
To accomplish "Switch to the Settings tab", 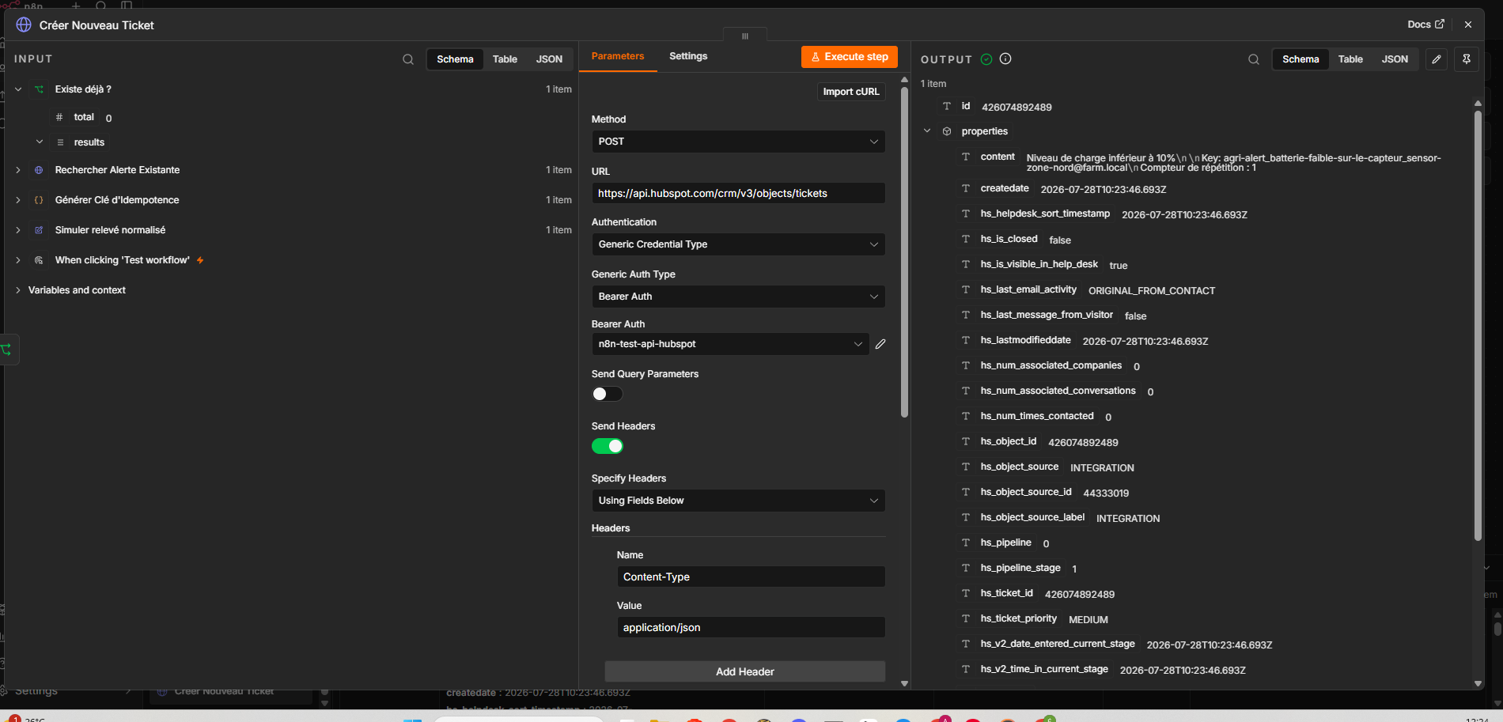I will pos(688,56).
